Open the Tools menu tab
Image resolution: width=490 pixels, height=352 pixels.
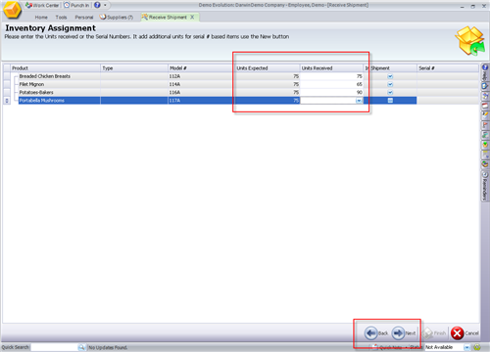tap(61, 18)
